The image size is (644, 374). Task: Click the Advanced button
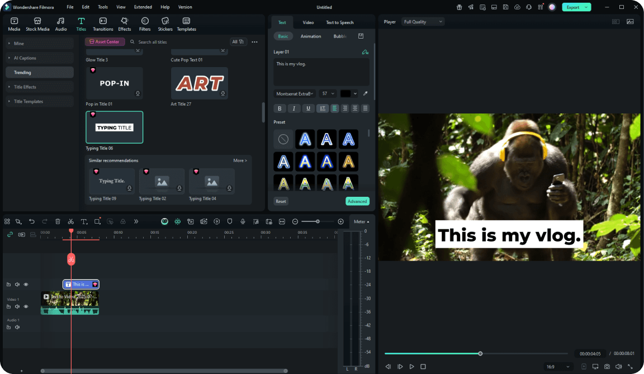click(x=357, y=201)
